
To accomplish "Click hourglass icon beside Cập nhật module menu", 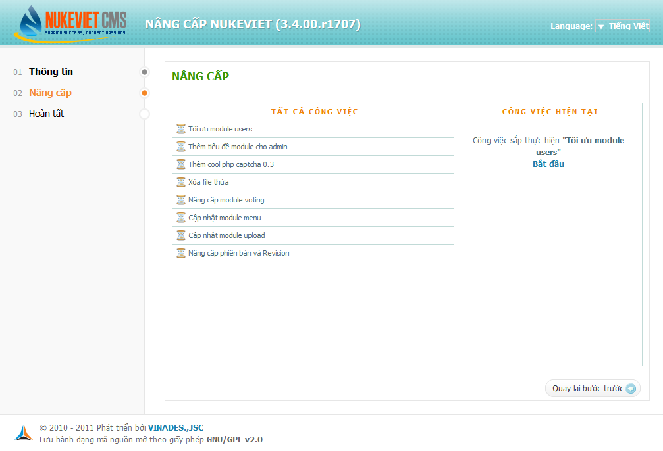I will 181,217.
